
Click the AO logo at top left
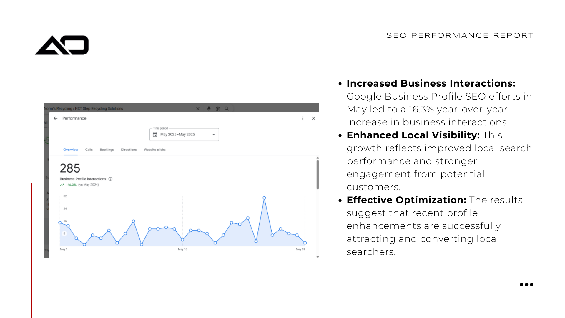click(x=62, y=44)
